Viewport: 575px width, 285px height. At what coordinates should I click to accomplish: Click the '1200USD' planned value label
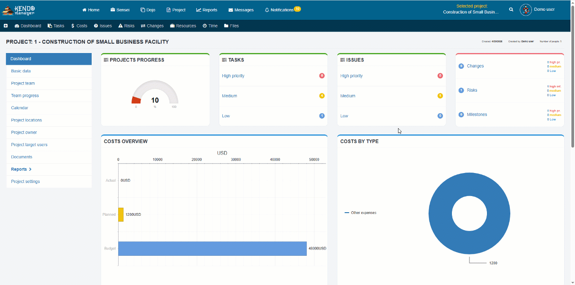(x=133, y=214)
